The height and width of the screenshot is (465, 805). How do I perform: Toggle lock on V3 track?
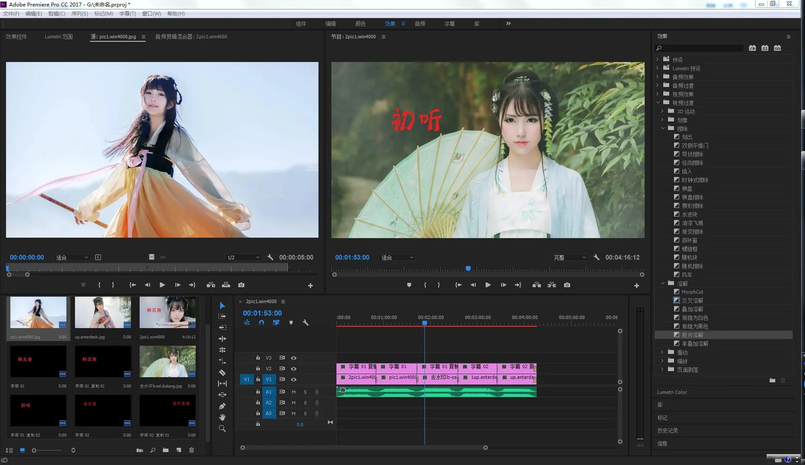[258, 358]
